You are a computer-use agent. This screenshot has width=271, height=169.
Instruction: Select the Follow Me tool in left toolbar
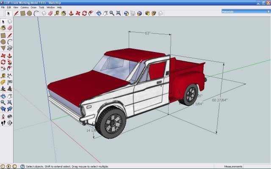[9, 62]
